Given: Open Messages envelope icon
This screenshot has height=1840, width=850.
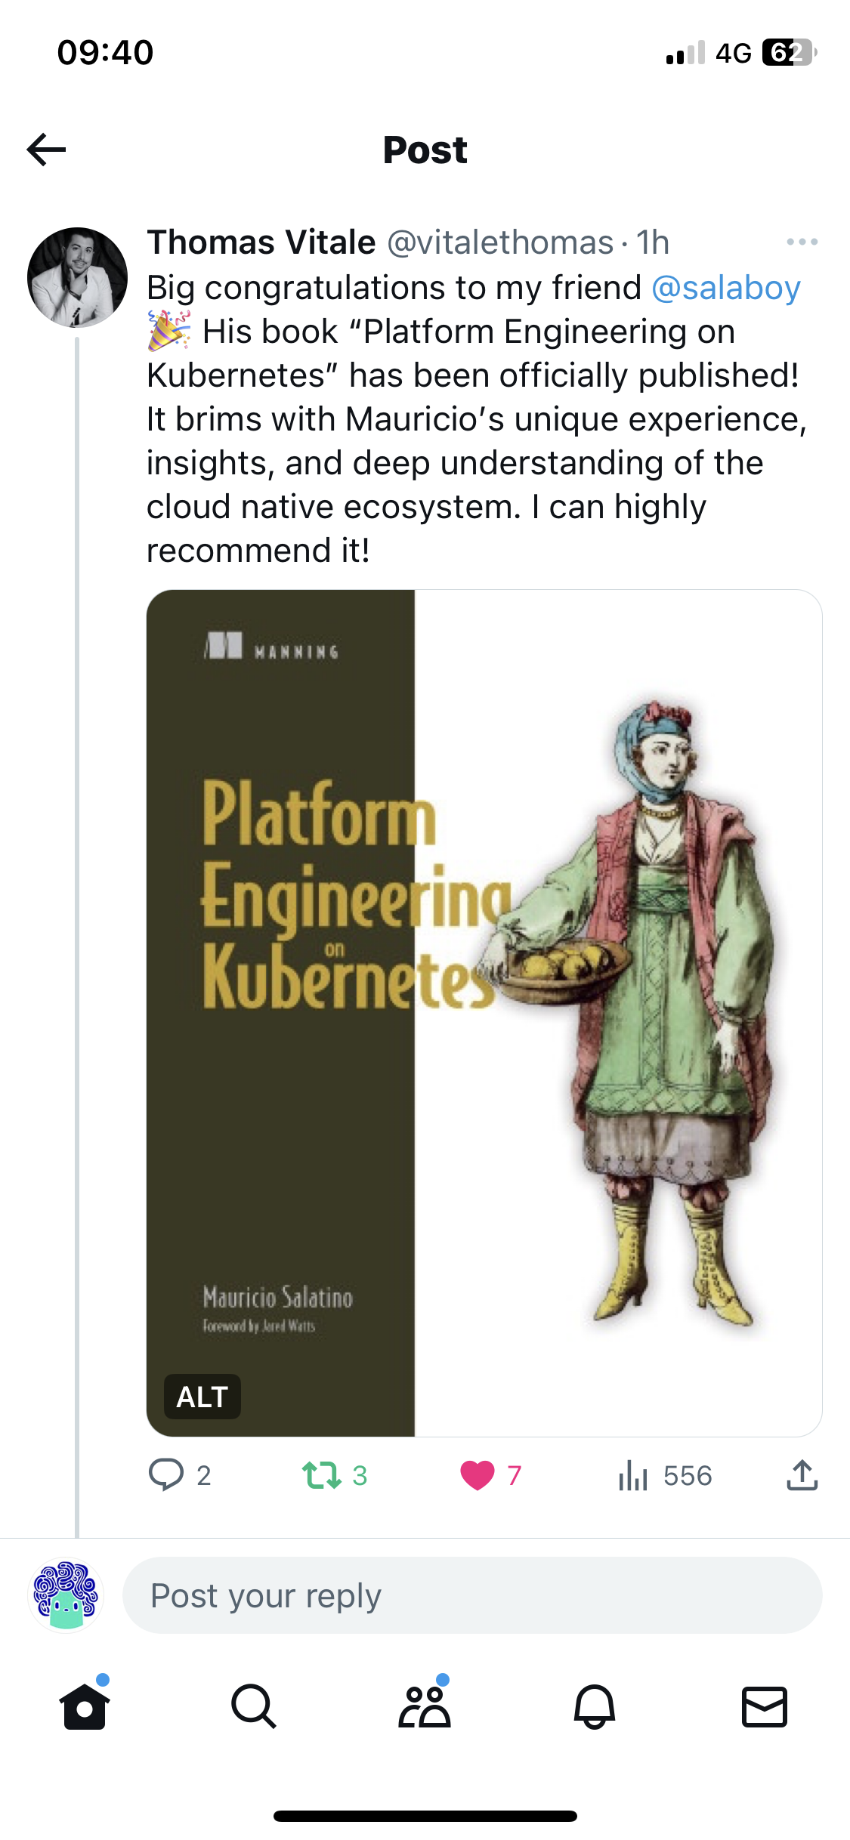Looking at the screenshot, I should coord(765,1706).
